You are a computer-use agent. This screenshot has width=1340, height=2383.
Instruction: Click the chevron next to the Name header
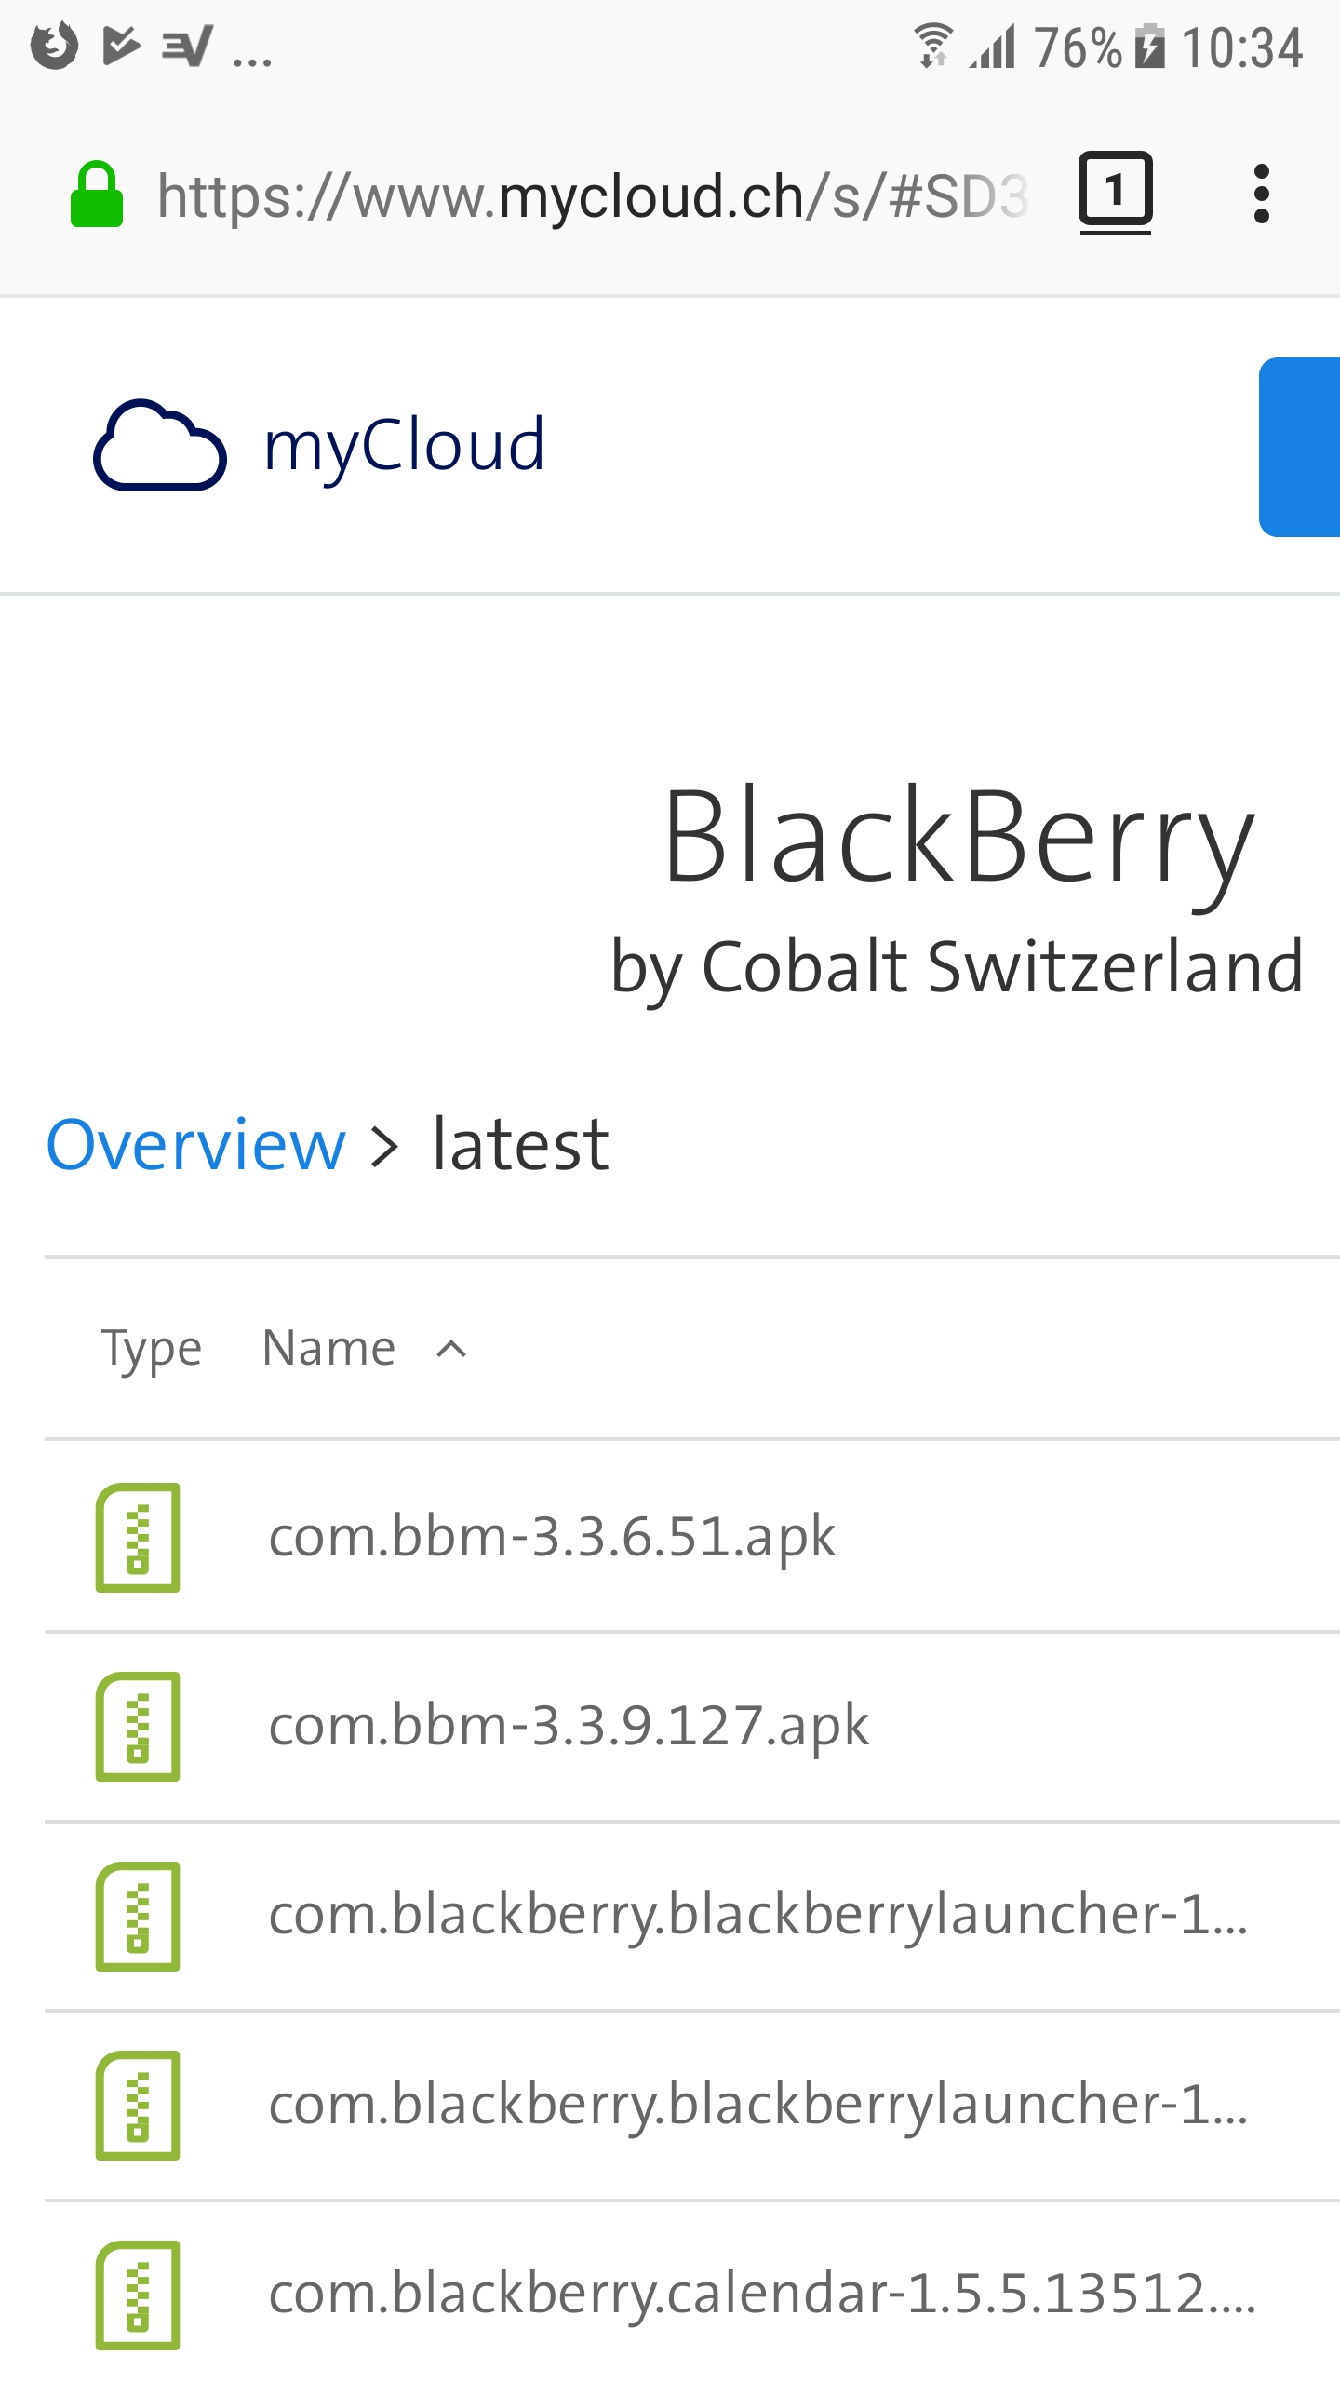point(450,1349)
